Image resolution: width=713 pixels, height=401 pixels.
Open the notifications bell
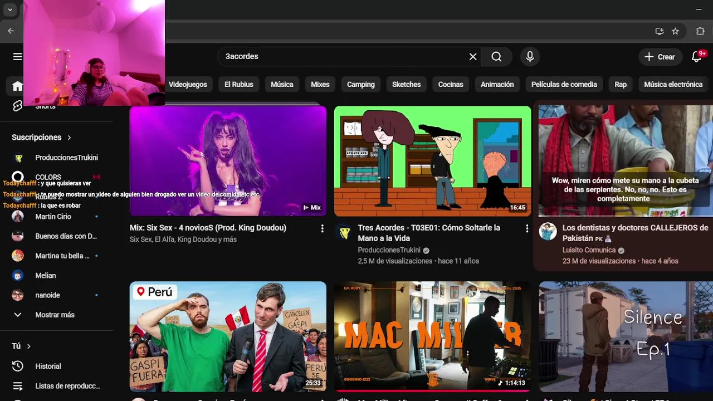click(x=696, y=56)
